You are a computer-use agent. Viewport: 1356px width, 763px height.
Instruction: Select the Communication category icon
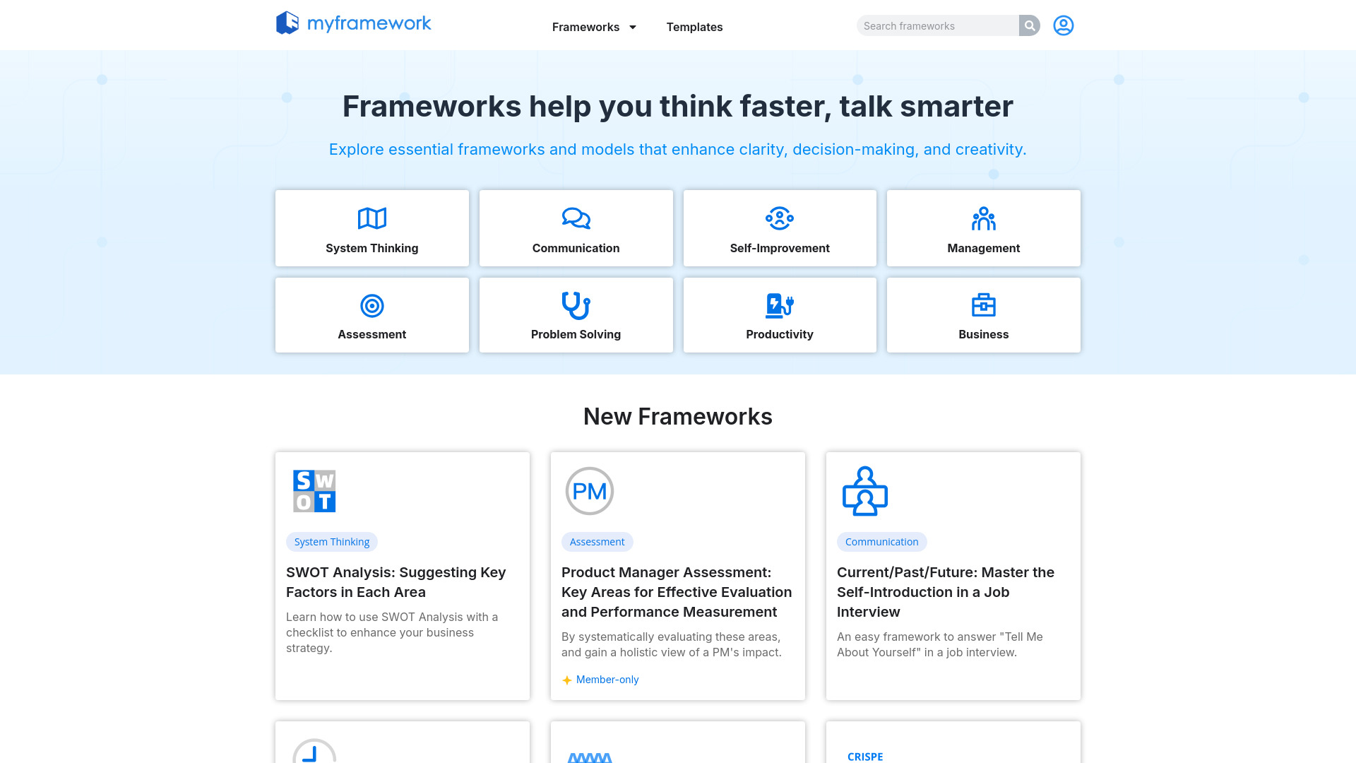[x=576, y=218]
